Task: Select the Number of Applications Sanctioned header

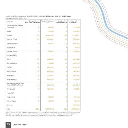Action: pos(32,22)
